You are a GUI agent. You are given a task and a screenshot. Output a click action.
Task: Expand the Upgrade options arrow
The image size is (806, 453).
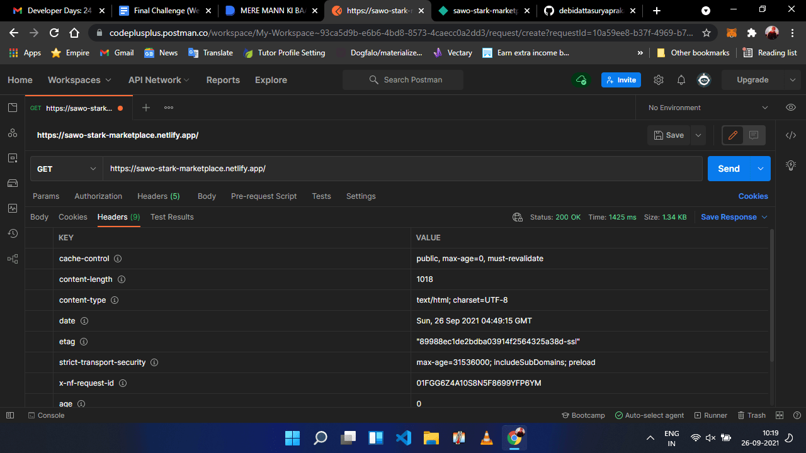[x=792, y=80]
